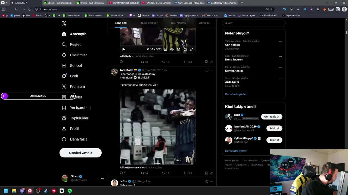Click Gönderi yayınla post button
The width and height of the screenshot is (348, 195).
(80, 153)
